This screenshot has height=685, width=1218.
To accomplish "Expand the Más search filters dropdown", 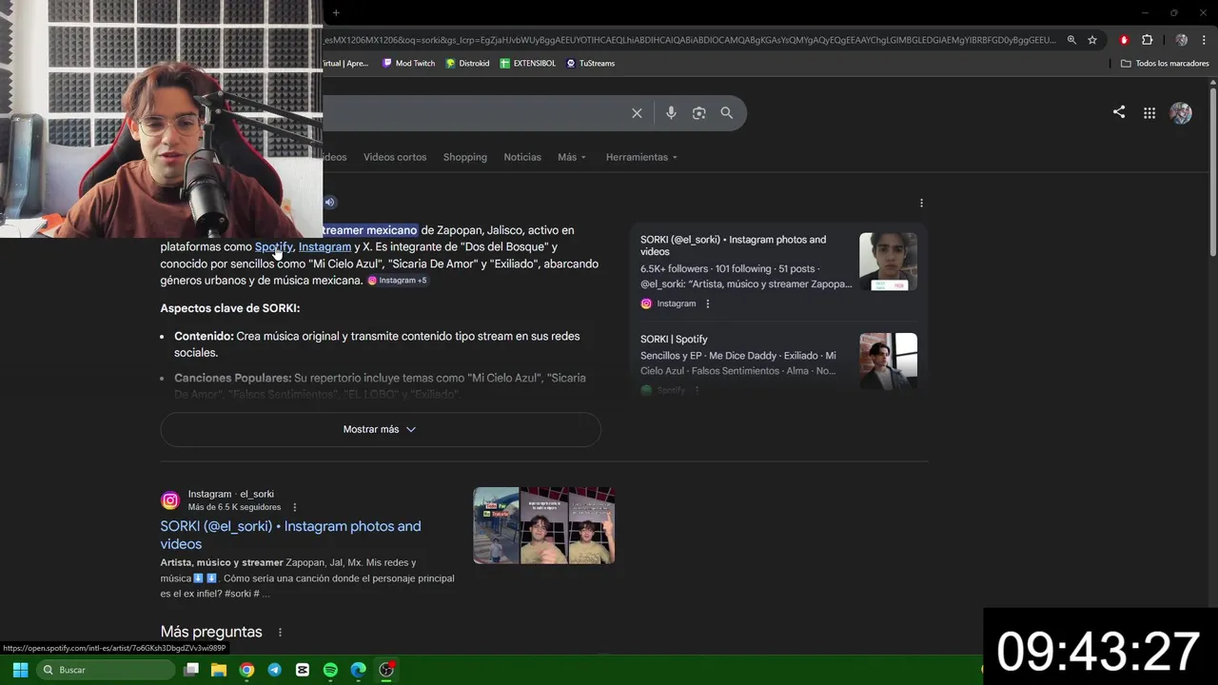I will point(572,157).
